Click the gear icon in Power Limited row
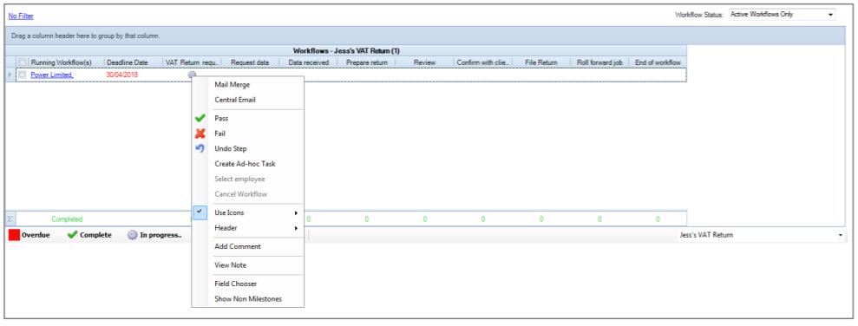This screenshot has width=858, height=326. click(x=192, y=75)
